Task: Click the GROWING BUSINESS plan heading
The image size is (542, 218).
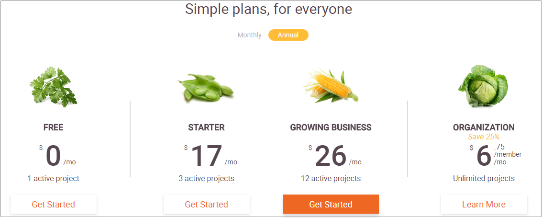Action: pos(331,127)
